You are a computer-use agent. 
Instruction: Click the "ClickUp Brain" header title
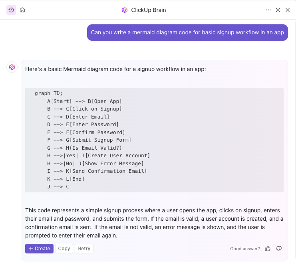coord(148,10)
